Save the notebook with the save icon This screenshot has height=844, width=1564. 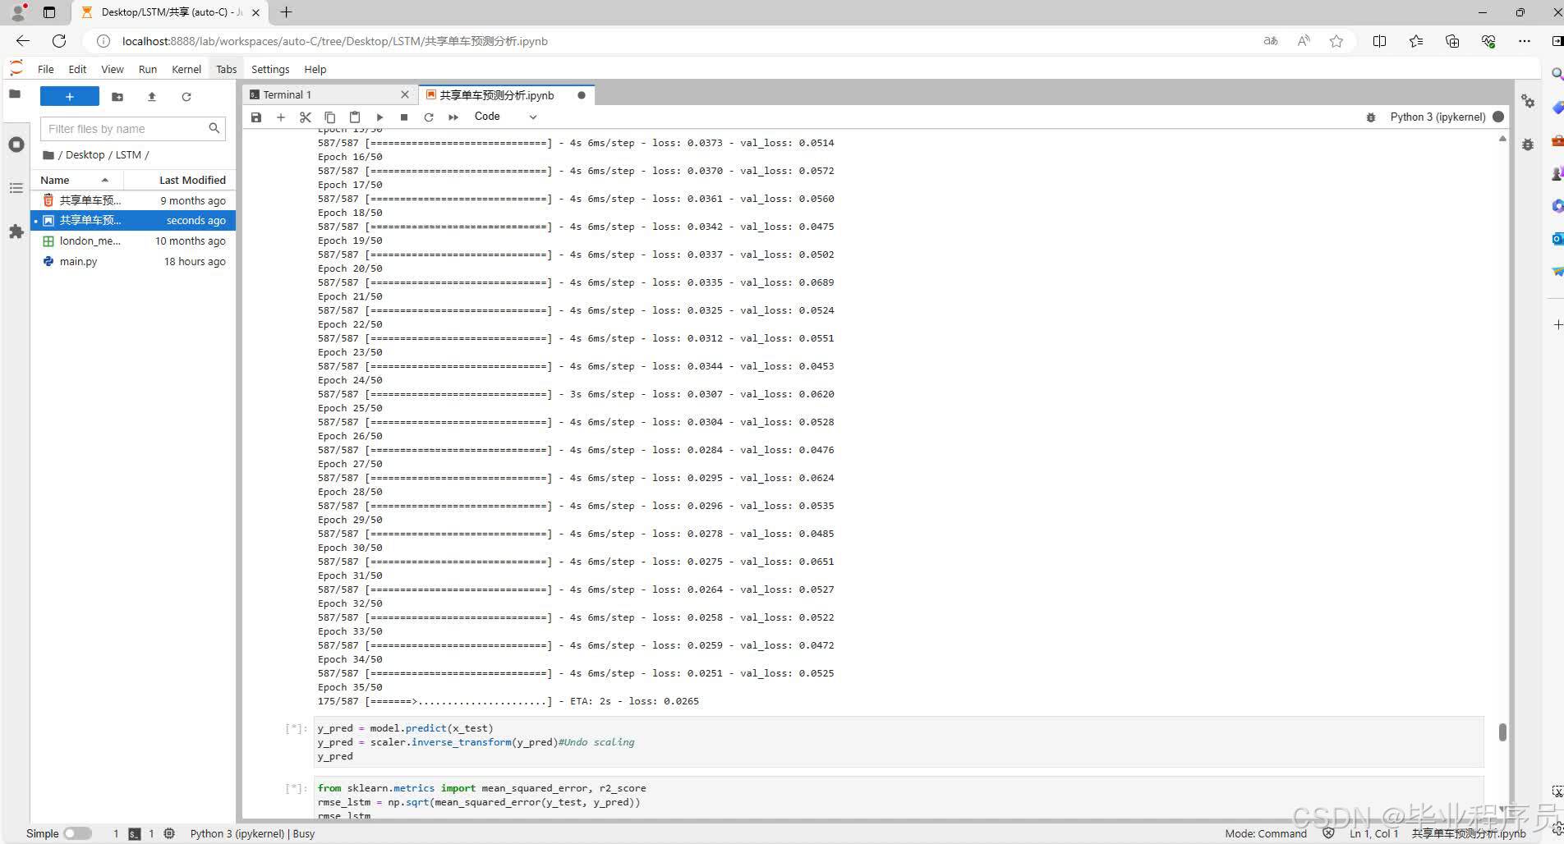pyautogui.click(x=256, y=117)
